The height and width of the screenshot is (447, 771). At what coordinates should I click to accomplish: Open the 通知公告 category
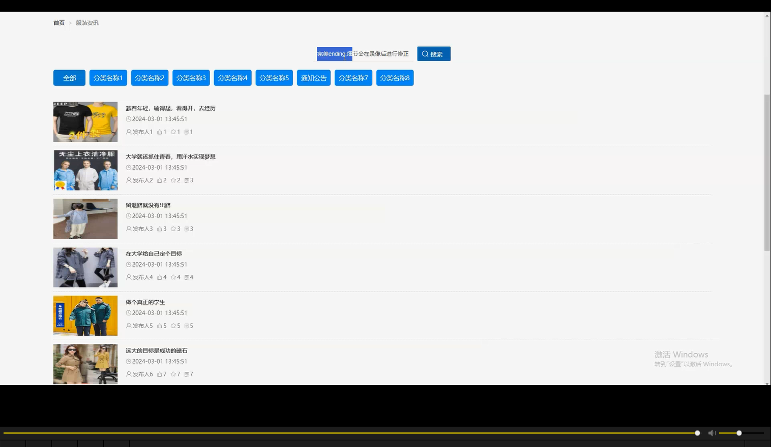(x=314, y=78)
